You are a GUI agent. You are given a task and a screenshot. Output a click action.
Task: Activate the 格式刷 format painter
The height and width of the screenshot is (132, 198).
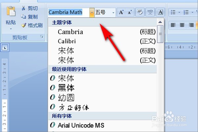32,25
